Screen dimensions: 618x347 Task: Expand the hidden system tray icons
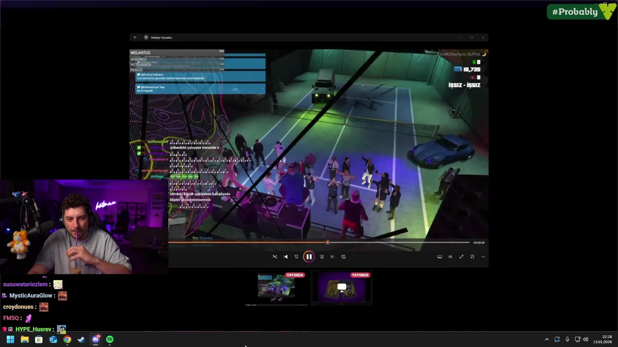point(547,339)
